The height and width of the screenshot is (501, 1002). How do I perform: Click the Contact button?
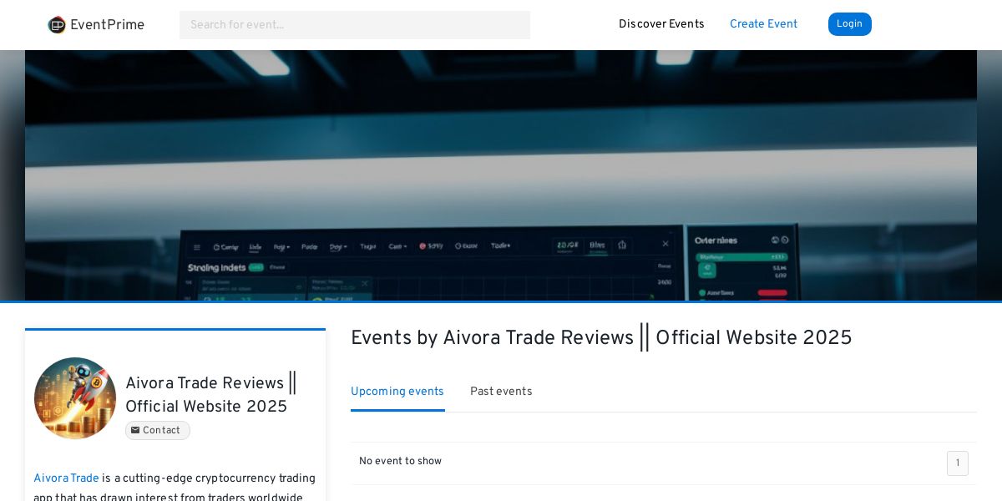[158, 431]
